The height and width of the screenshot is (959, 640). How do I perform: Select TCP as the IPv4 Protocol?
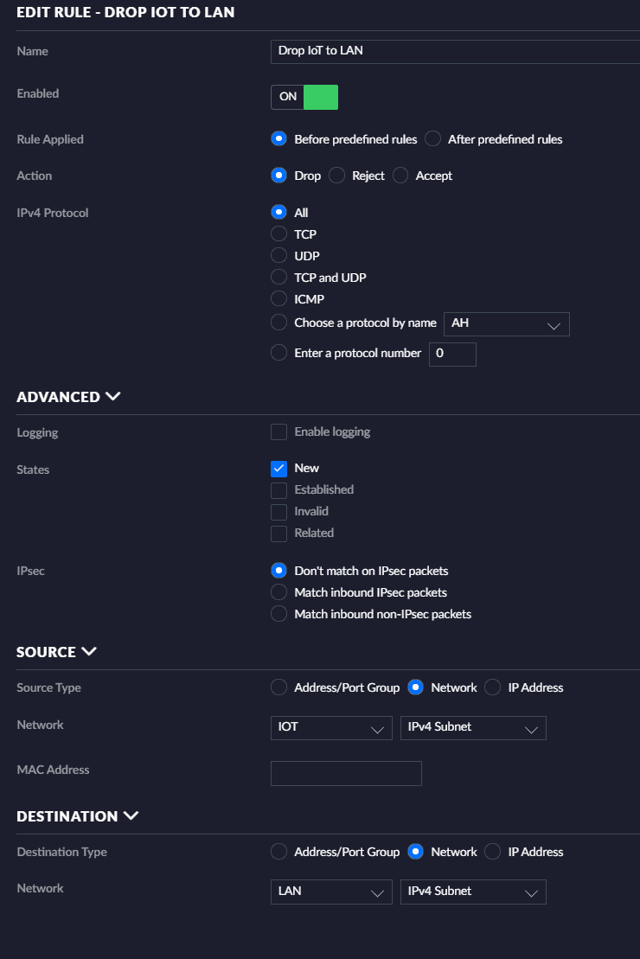278,233
